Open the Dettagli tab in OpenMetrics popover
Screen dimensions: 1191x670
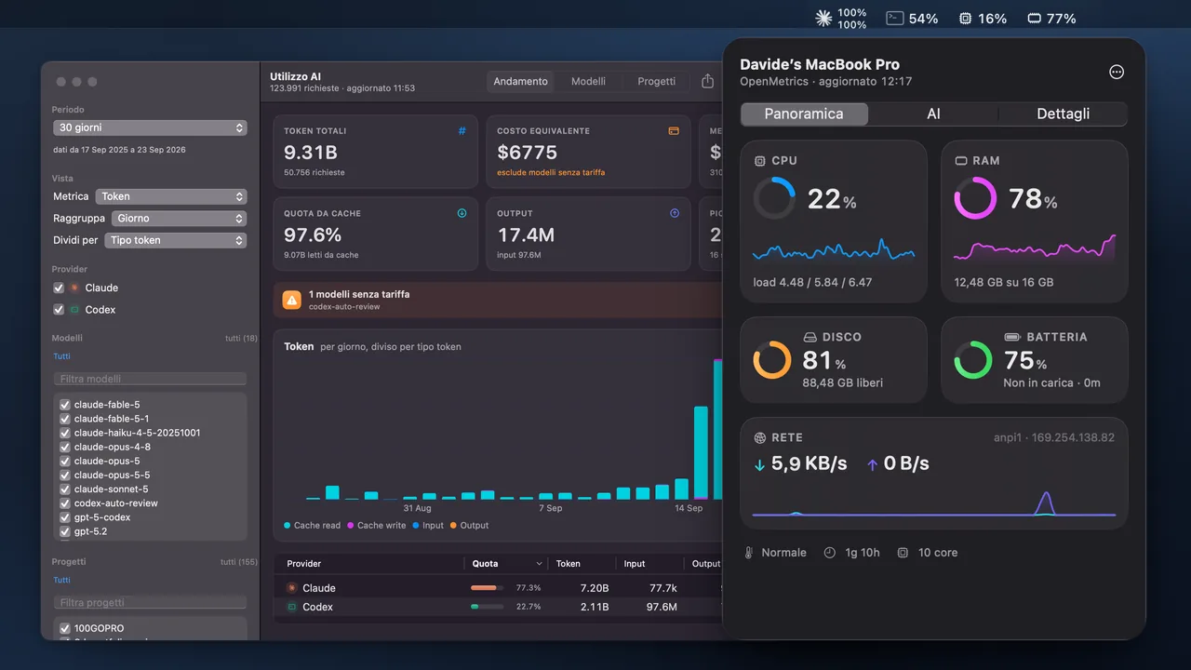coord(1063,114)
